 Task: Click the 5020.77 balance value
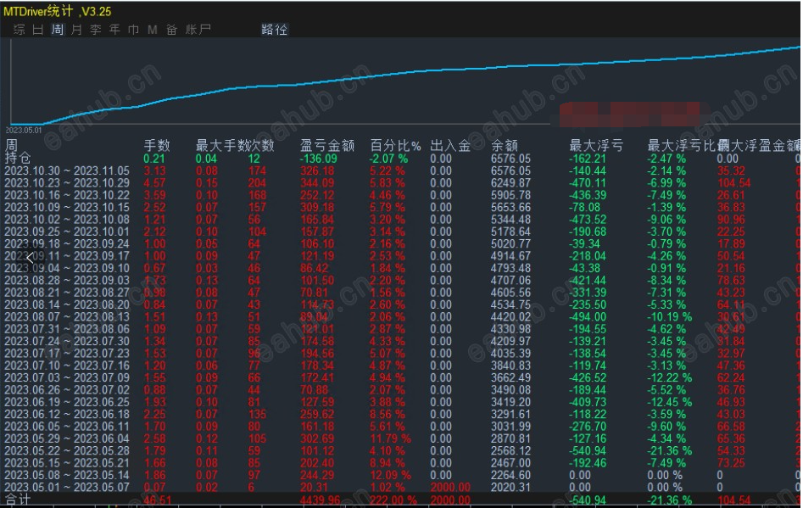[x=510, y=243]
